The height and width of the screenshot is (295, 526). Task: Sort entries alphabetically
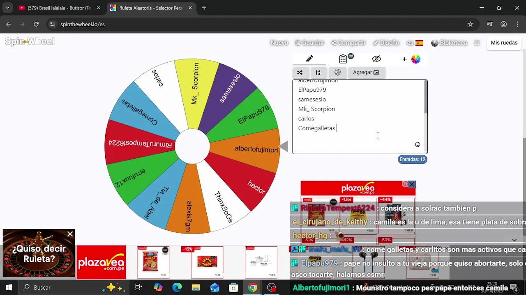click(x=318, y=73)
